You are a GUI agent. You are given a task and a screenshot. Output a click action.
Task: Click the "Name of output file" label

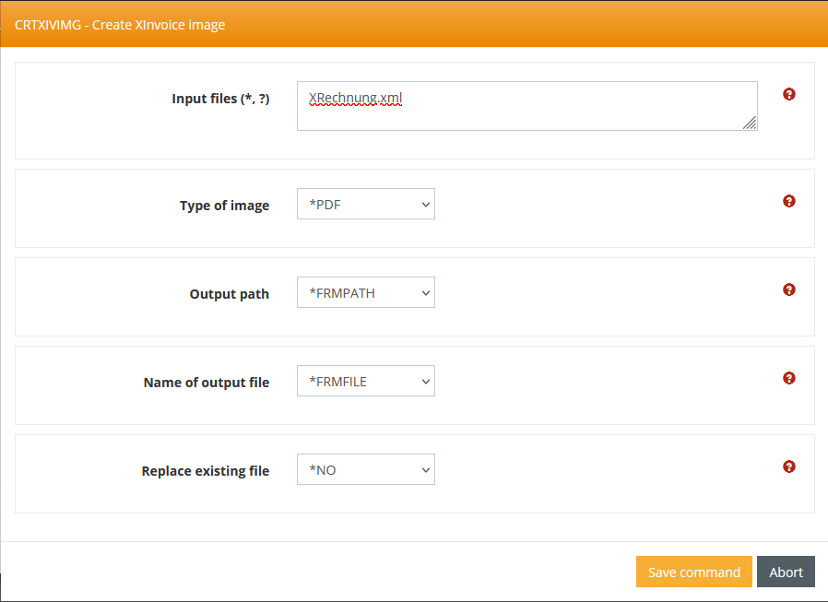coord(207,383)
